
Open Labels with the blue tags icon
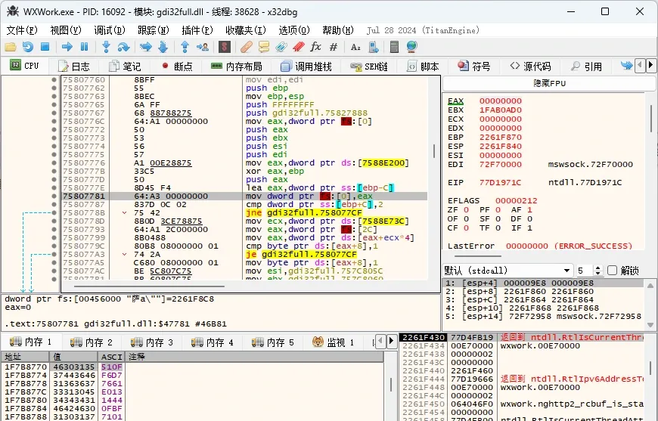[x=281, y=47]
